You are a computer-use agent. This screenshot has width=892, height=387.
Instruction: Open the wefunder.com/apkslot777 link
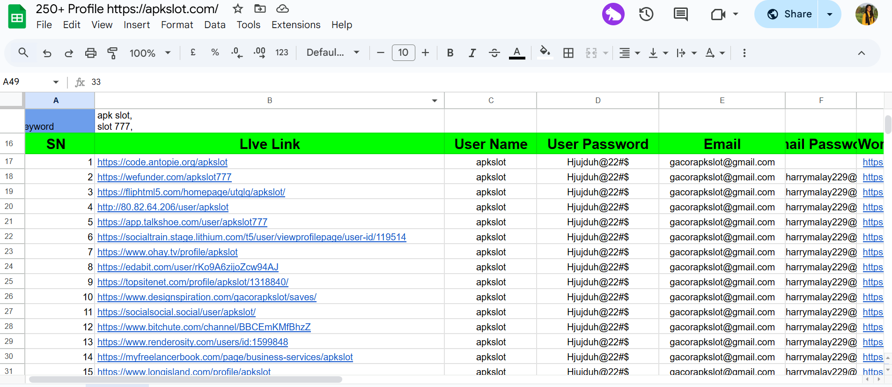164,177
